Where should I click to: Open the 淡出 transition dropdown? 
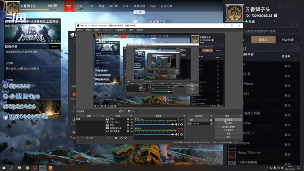tap(198, 120)
